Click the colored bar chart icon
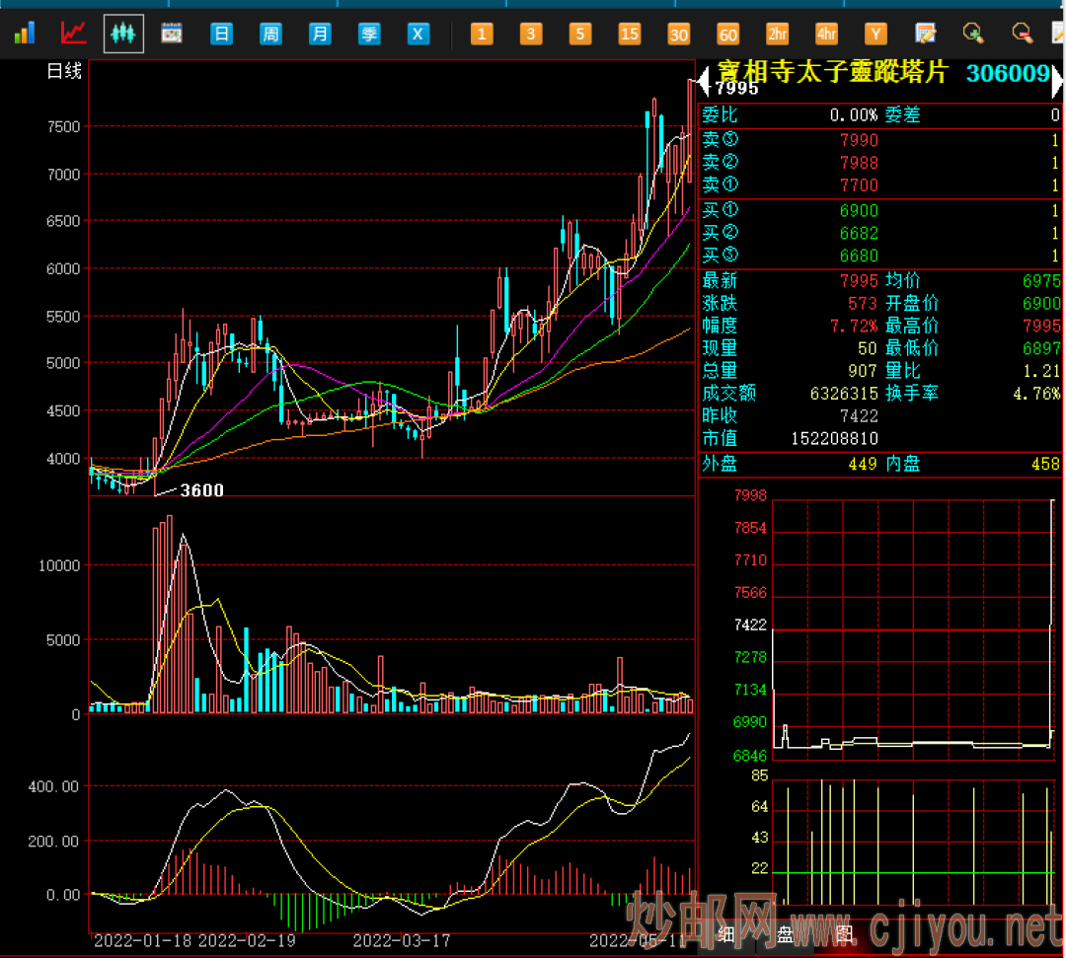The width and height of the screenshot is (1066, 958). [24, 35]
